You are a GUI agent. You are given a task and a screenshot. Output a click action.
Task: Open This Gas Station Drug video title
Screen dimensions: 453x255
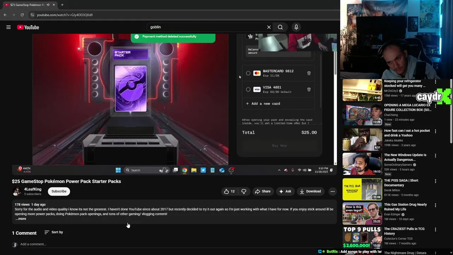(x=405, y=207)
